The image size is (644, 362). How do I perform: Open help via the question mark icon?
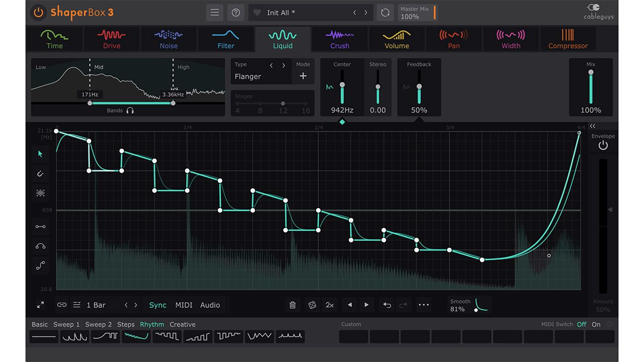coord(236,12)
